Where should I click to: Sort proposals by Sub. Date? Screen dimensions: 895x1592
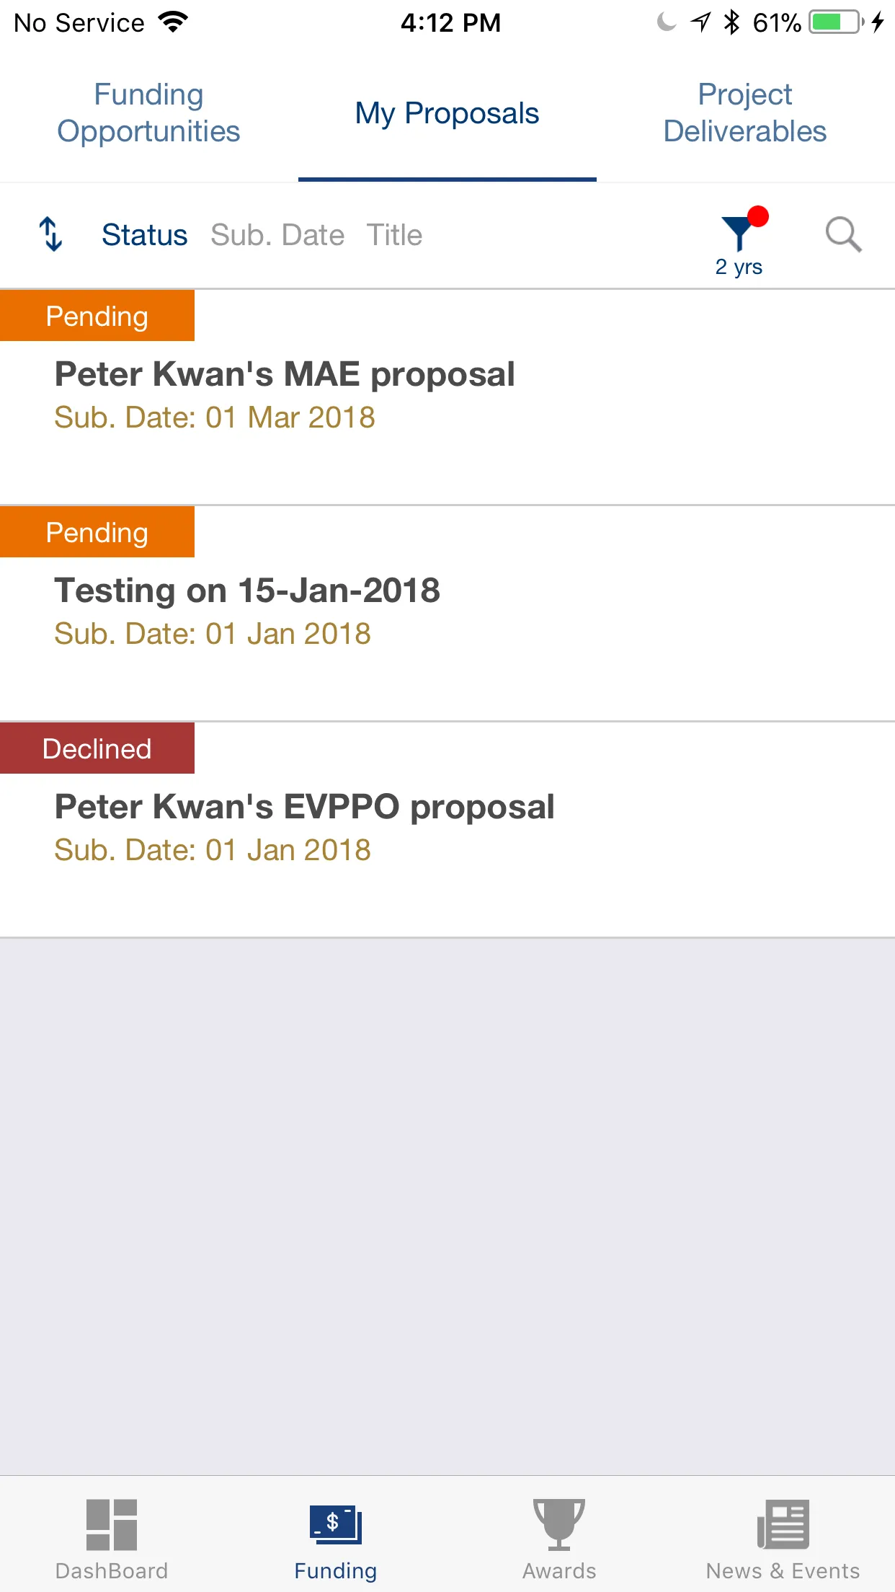click(x=277, y=235)
